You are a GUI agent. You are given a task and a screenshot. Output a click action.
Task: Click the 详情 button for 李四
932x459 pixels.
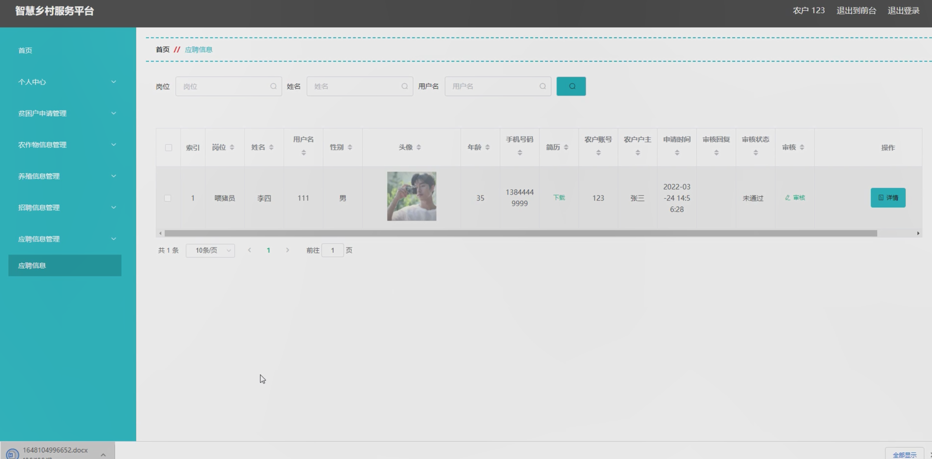click(887, 198)
